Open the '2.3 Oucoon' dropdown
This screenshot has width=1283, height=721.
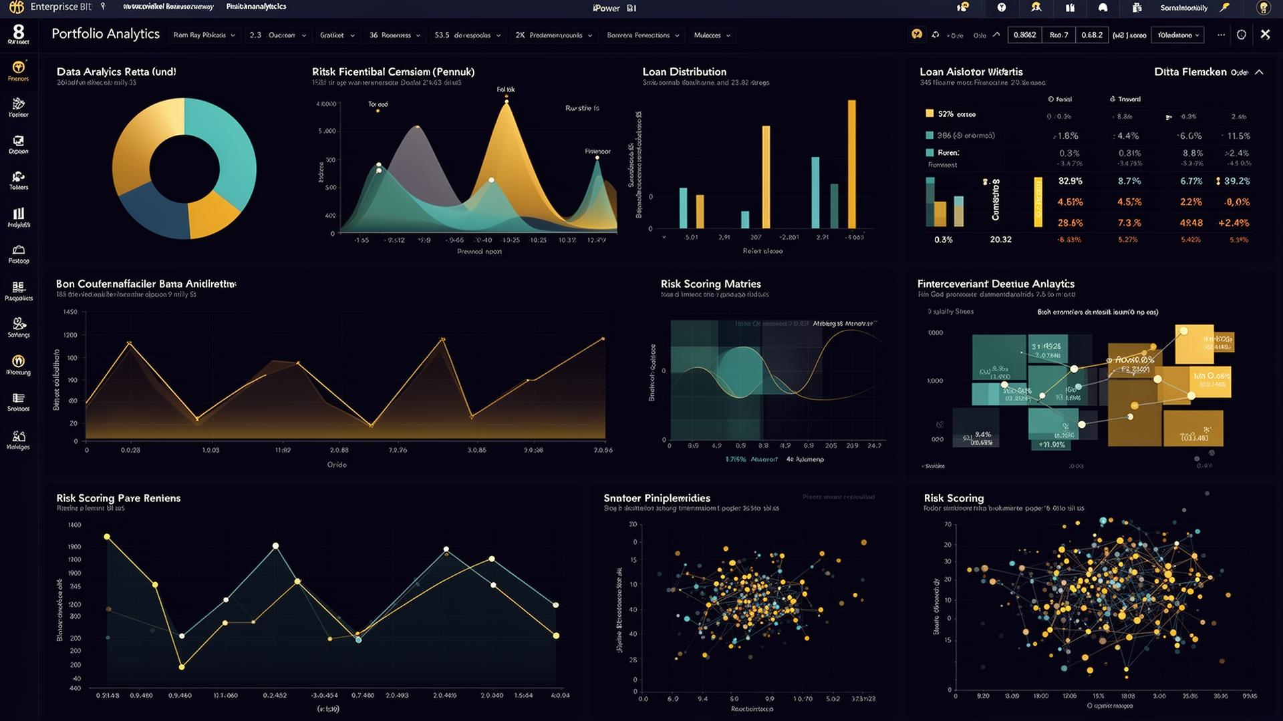click(x=278, y=35)
